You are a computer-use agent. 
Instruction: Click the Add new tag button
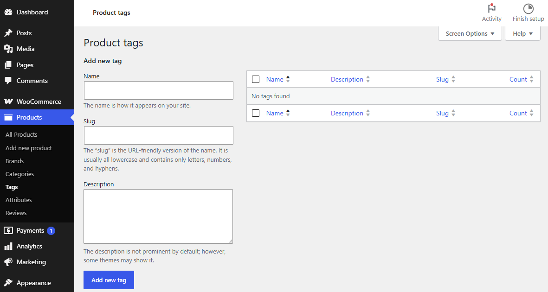coord(109,280)
